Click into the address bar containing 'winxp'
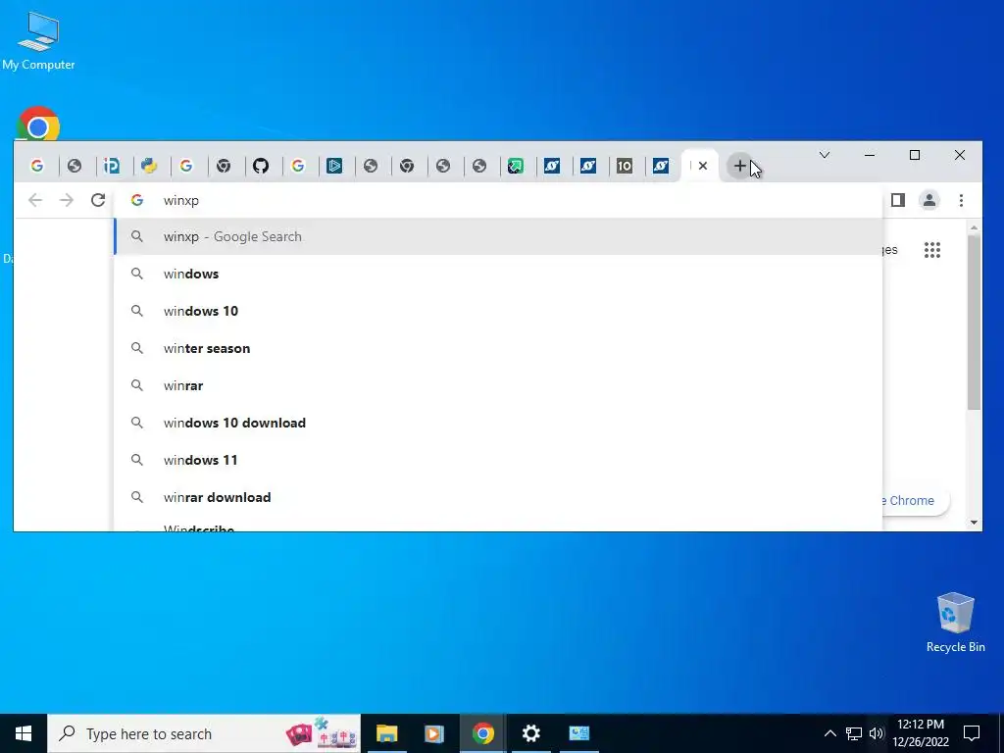 tap(498, 200)
